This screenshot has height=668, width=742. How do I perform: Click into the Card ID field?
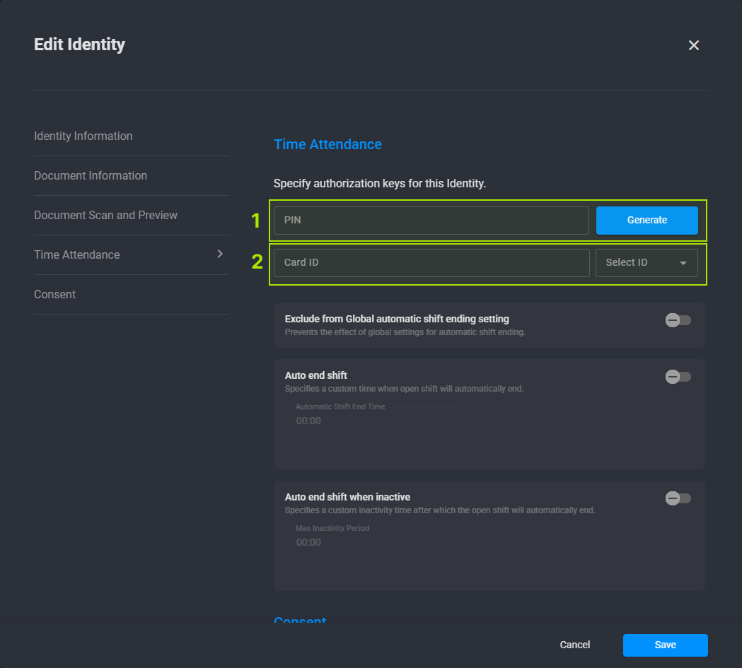point(431,262)
